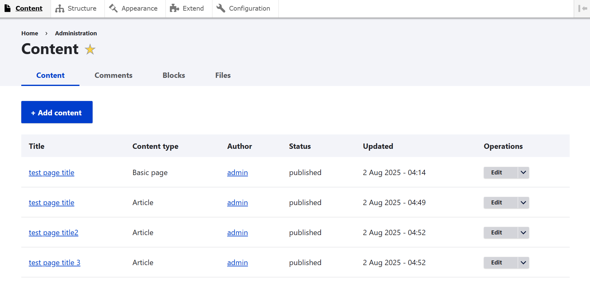
Task: Click the Structure hierarchy icon
Action: (59, 8)
